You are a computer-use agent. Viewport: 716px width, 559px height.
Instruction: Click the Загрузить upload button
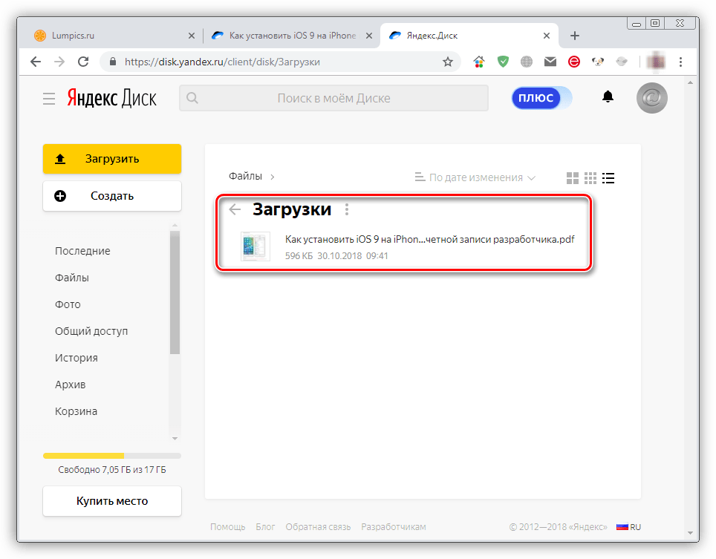(x=112, y=159)
